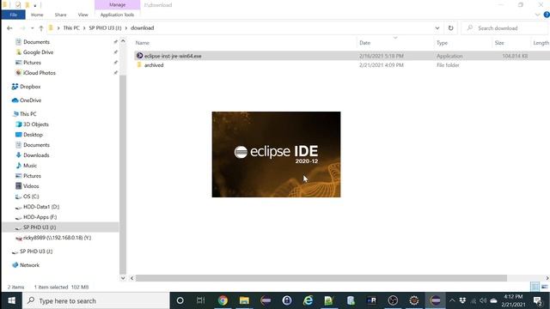Screen dimensions: 550x309
Task: Click the taskbar search box
Action: pyautogui.click(x=96, y=300)
